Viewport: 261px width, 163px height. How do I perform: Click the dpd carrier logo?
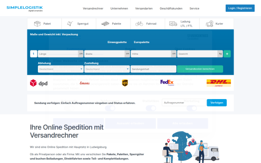tap(39, 83)
